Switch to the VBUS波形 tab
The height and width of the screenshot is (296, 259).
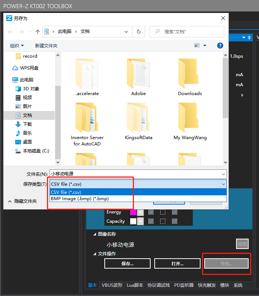coord(112,285)
